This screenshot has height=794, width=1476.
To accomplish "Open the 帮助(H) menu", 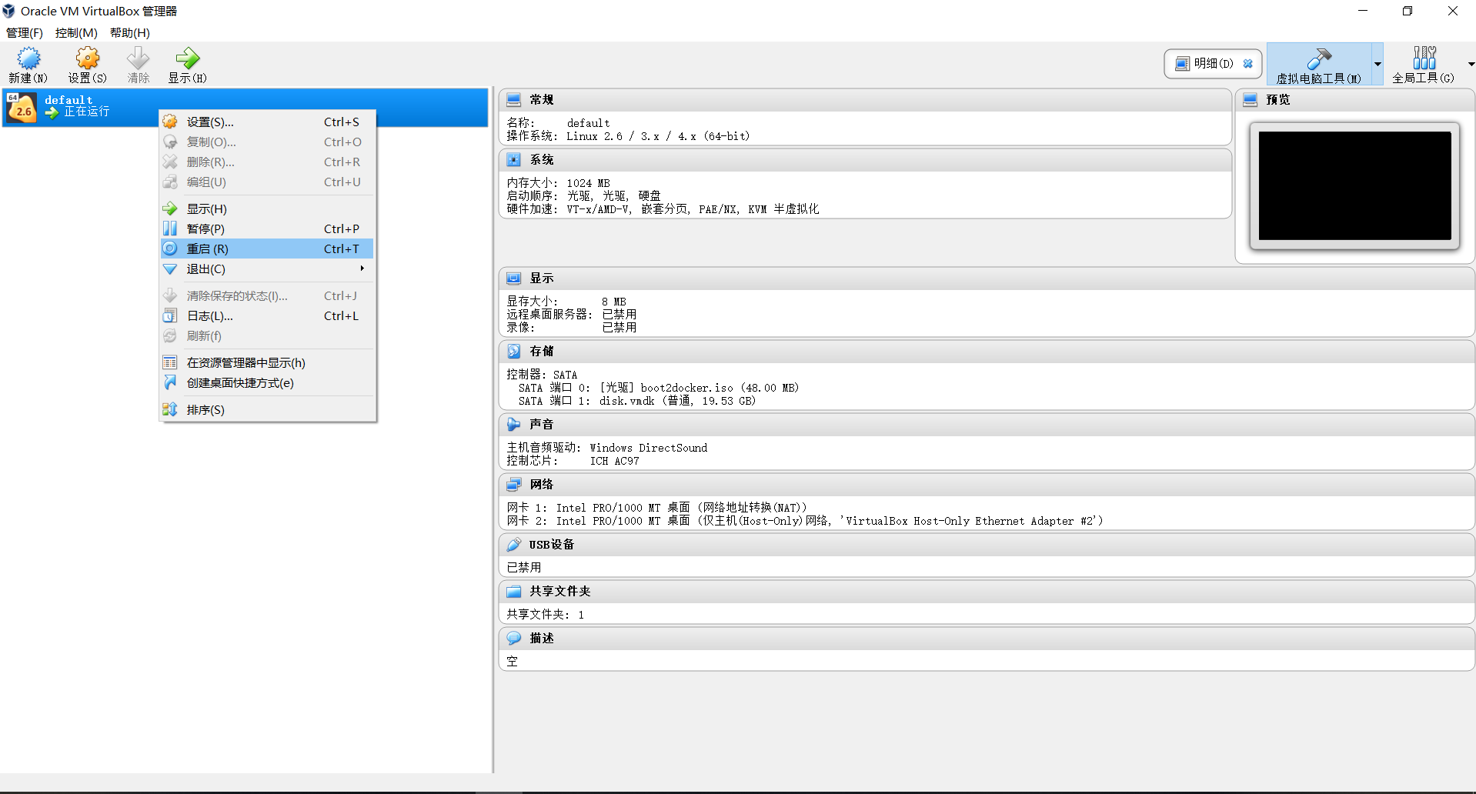I will (x=130, y=32).
